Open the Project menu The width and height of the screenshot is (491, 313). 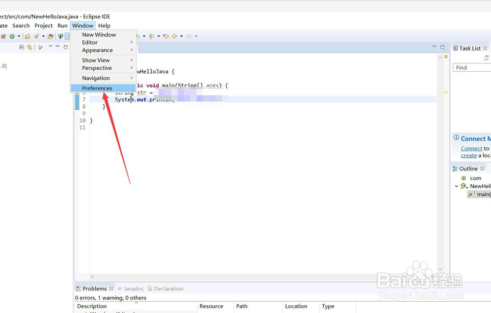pos(44,26)
